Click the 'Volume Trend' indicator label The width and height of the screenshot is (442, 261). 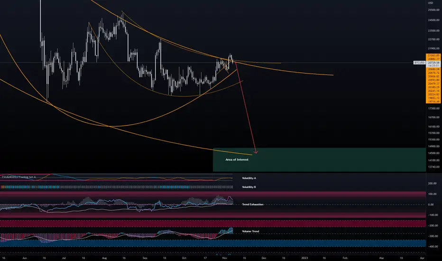point(250,231)
